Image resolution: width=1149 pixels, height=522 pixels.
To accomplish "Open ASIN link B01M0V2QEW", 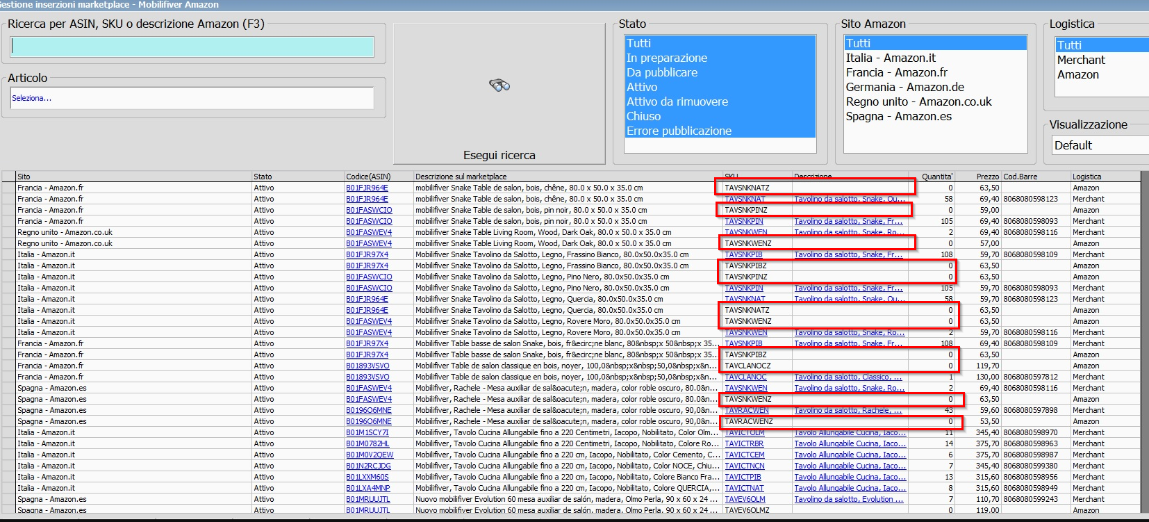I will [370, 455].
